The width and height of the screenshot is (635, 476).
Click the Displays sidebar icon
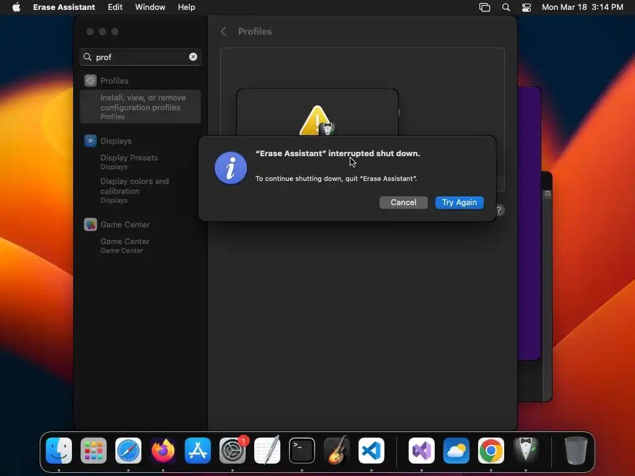91,141
